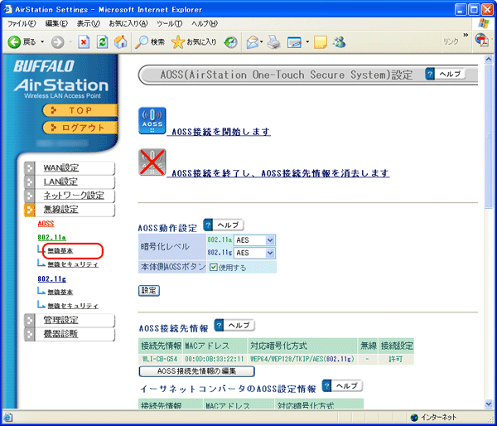This screenshot has height=426, width=497.
Task: Click the Edit page icon
Action: [x=294, y=42]
